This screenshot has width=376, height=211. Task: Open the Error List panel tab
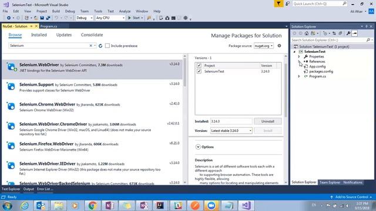tap(45, 189)
